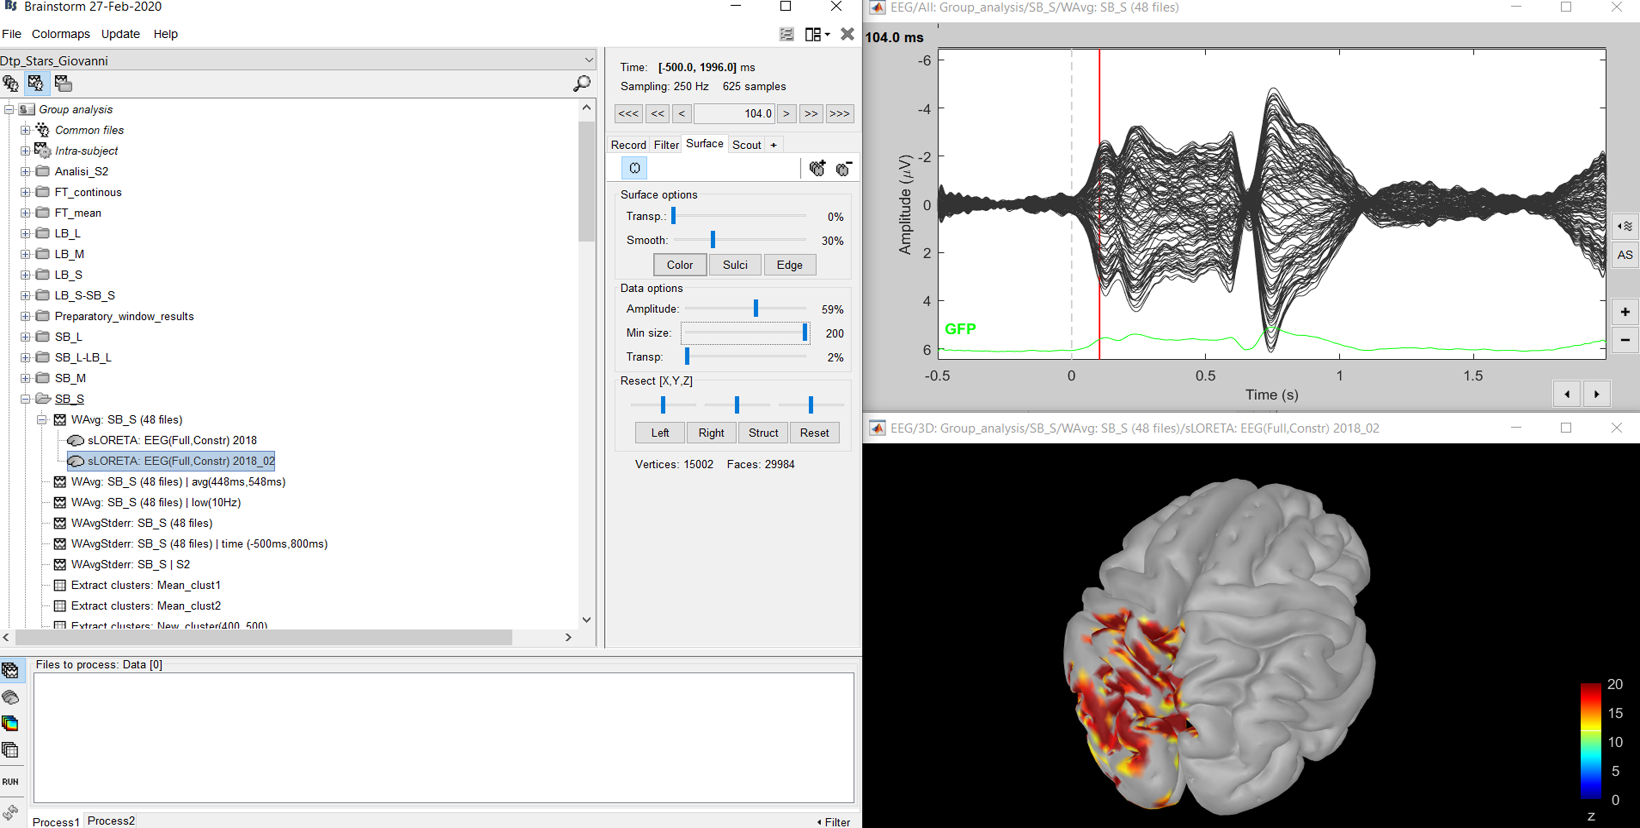Screen dimensions: 1640x828
Task: Select the matrix files icon in Process panel
Action: (11, 750)
